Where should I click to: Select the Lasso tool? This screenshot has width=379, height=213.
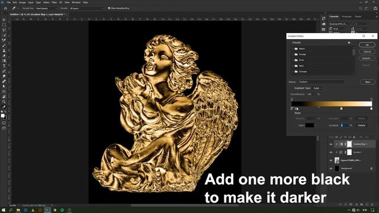click(x=4, y=30)
